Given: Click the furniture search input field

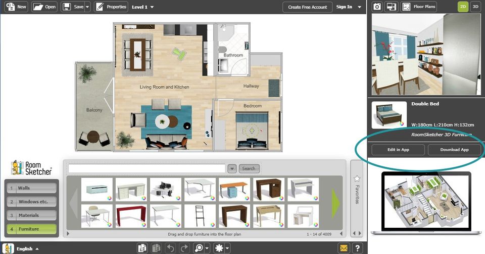Looking at the screenshot, I should tap(147, 168).
